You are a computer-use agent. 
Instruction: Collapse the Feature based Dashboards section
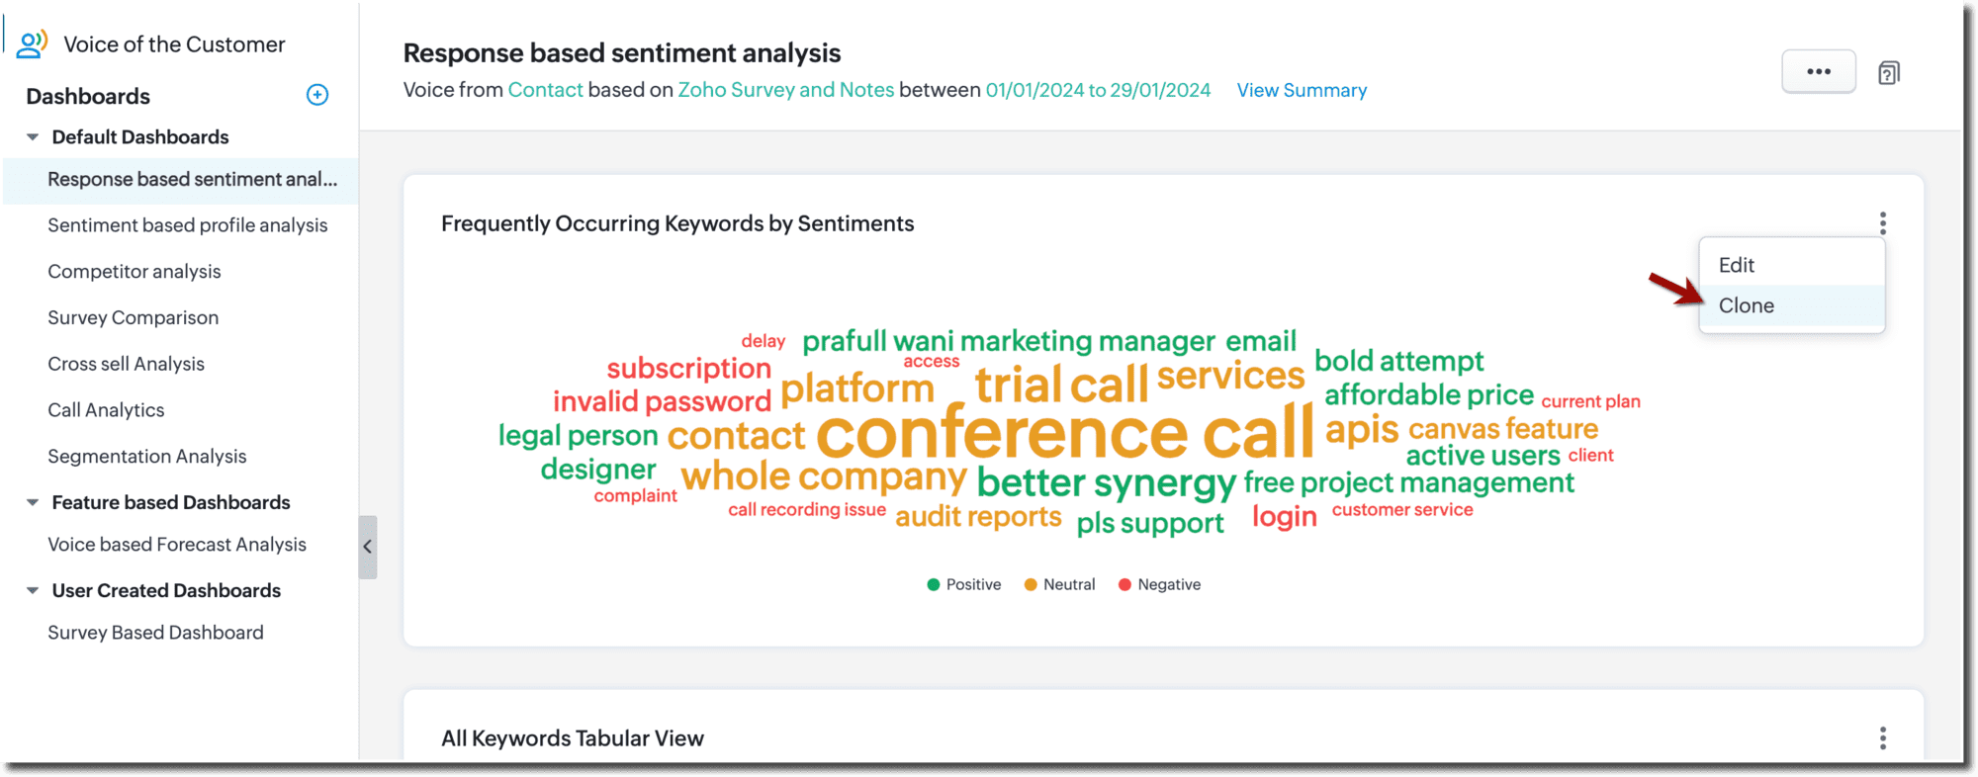pyautogui.click(x=33, y=502)
